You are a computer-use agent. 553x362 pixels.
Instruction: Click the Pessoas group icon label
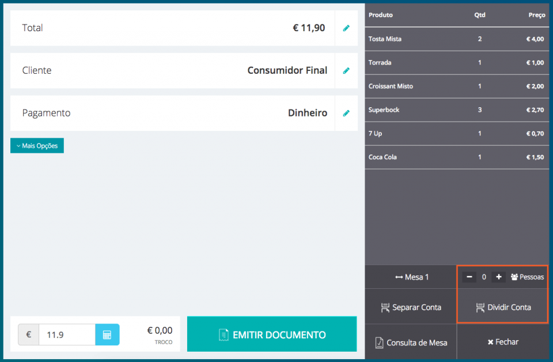coord(527,277)
